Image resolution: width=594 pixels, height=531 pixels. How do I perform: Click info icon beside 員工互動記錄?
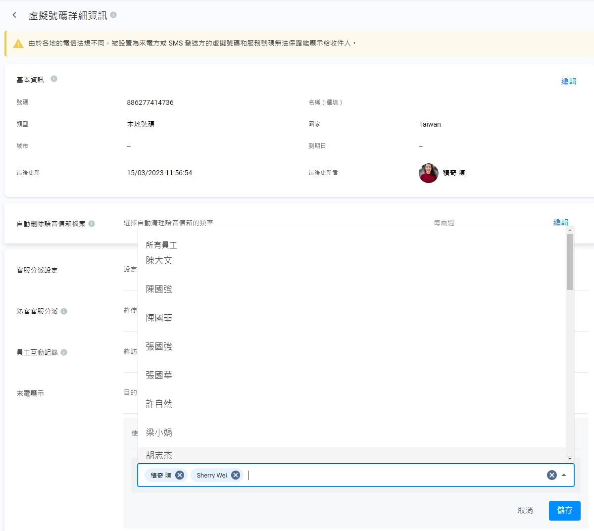[64, 352]
